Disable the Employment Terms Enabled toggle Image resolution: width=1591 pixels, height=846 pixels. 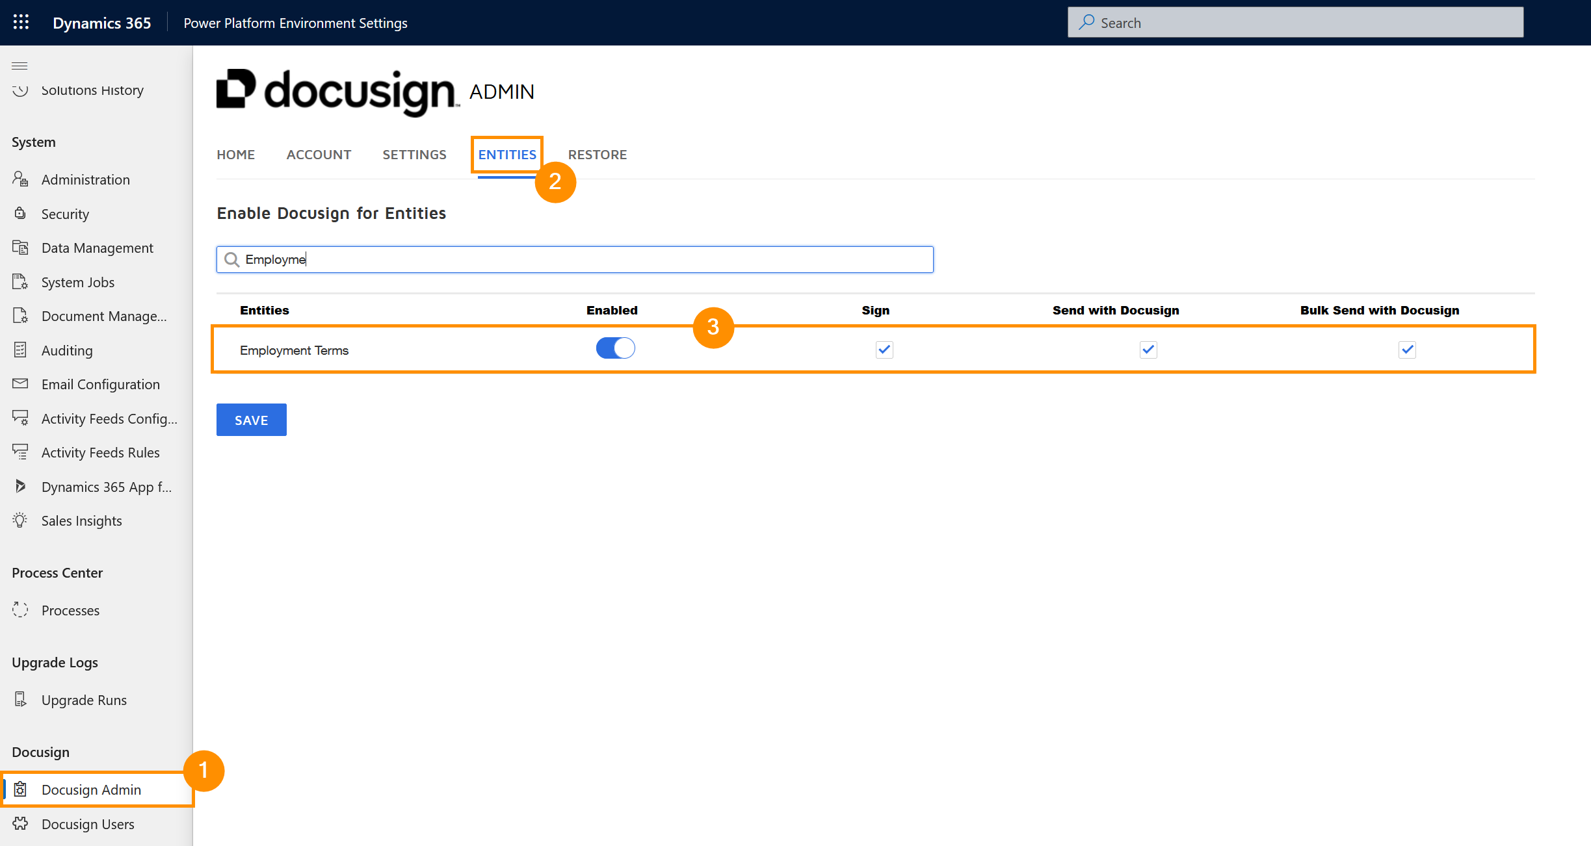(x=615, y=349)
